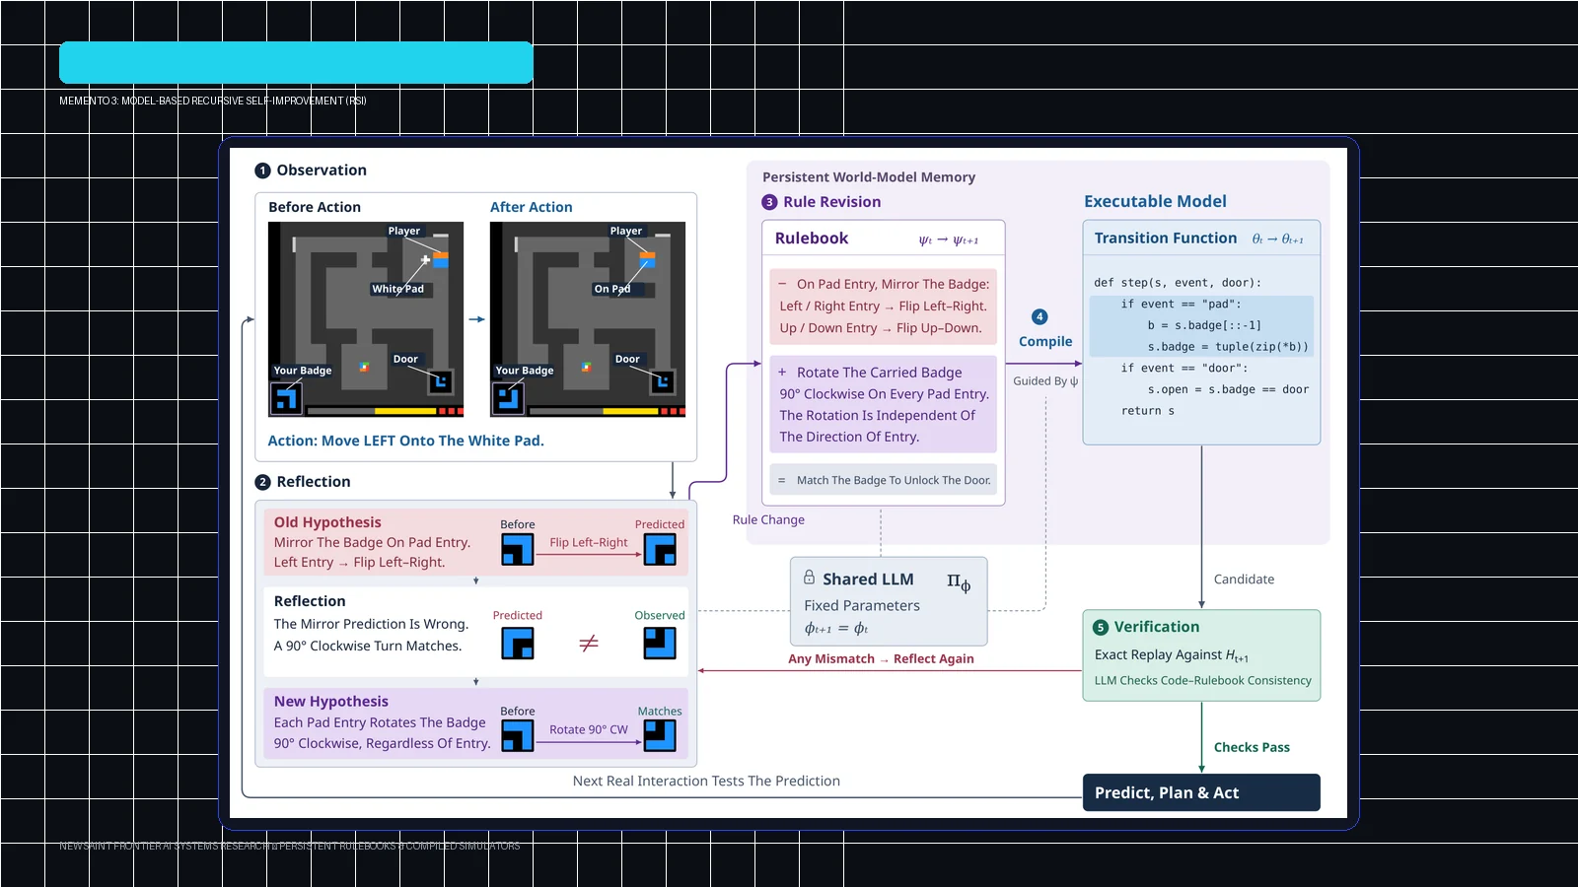Click the yellow energy bar under Before Action map
The height and width of the screenshot is (887, 1578).
[405, 411]
